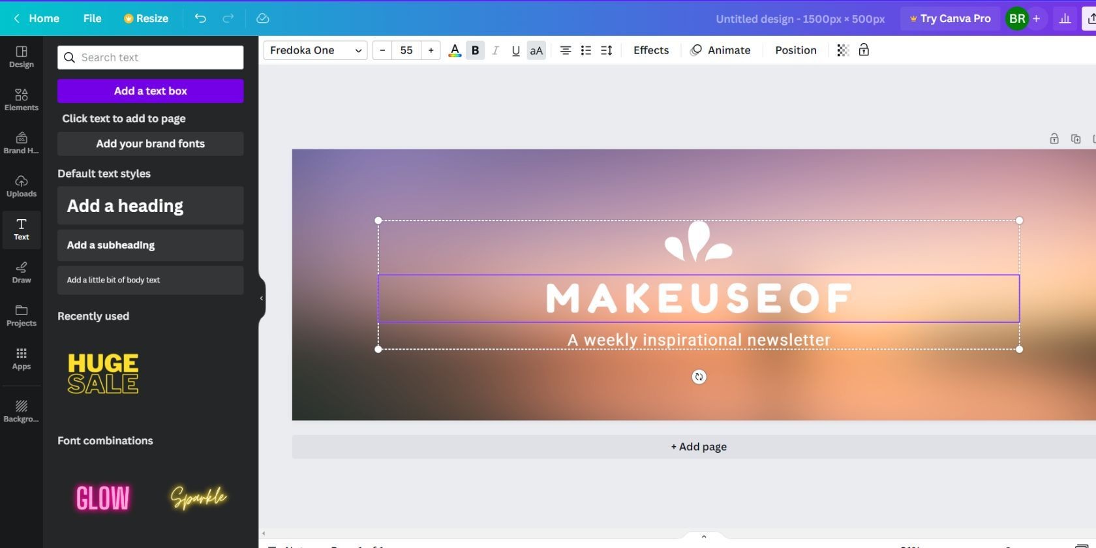Open the text color picker
Image resolution: width=1096 pixels, height=548 pixels.
point(455,50)
